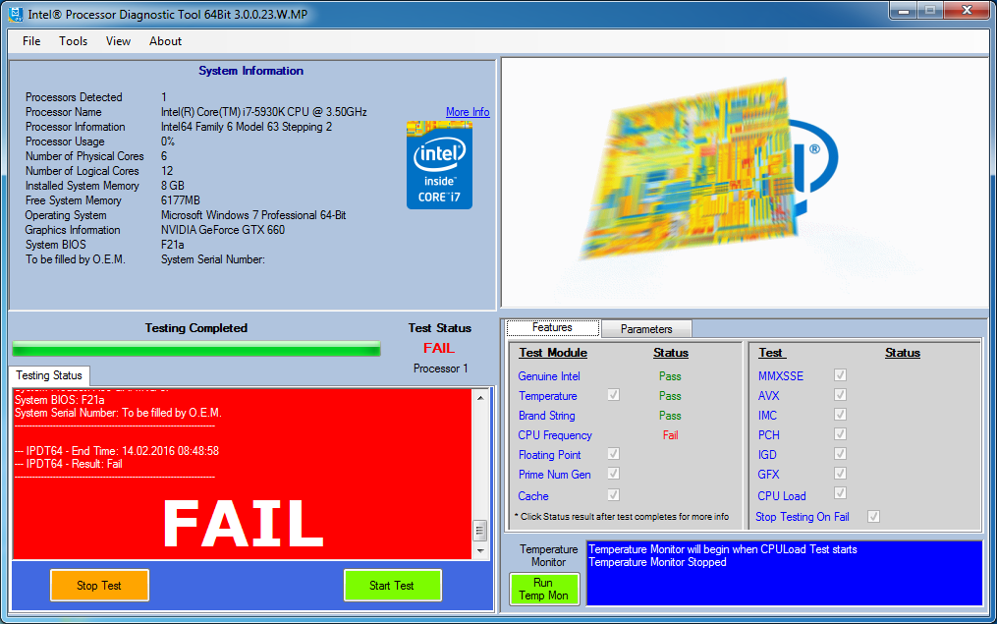Toggle the Cache test checkbox
The image size is (997, 624).
click(x=614, y=495)
